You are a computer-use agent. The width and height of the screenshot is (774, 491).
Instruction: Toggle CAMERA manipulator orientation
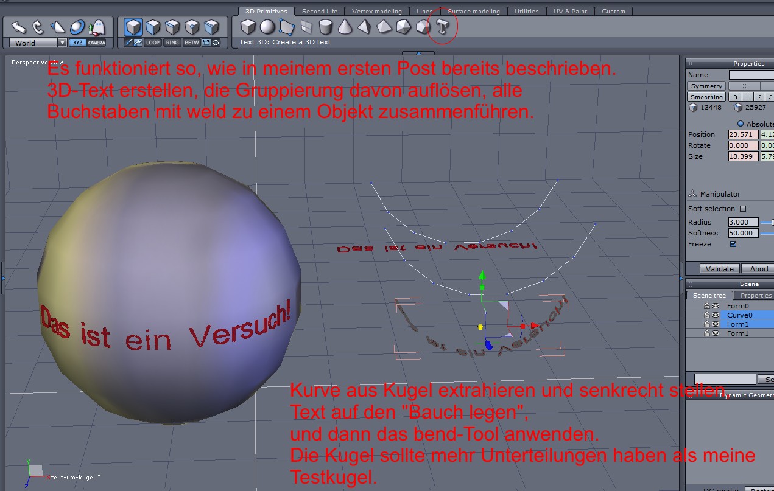point(96,43)
